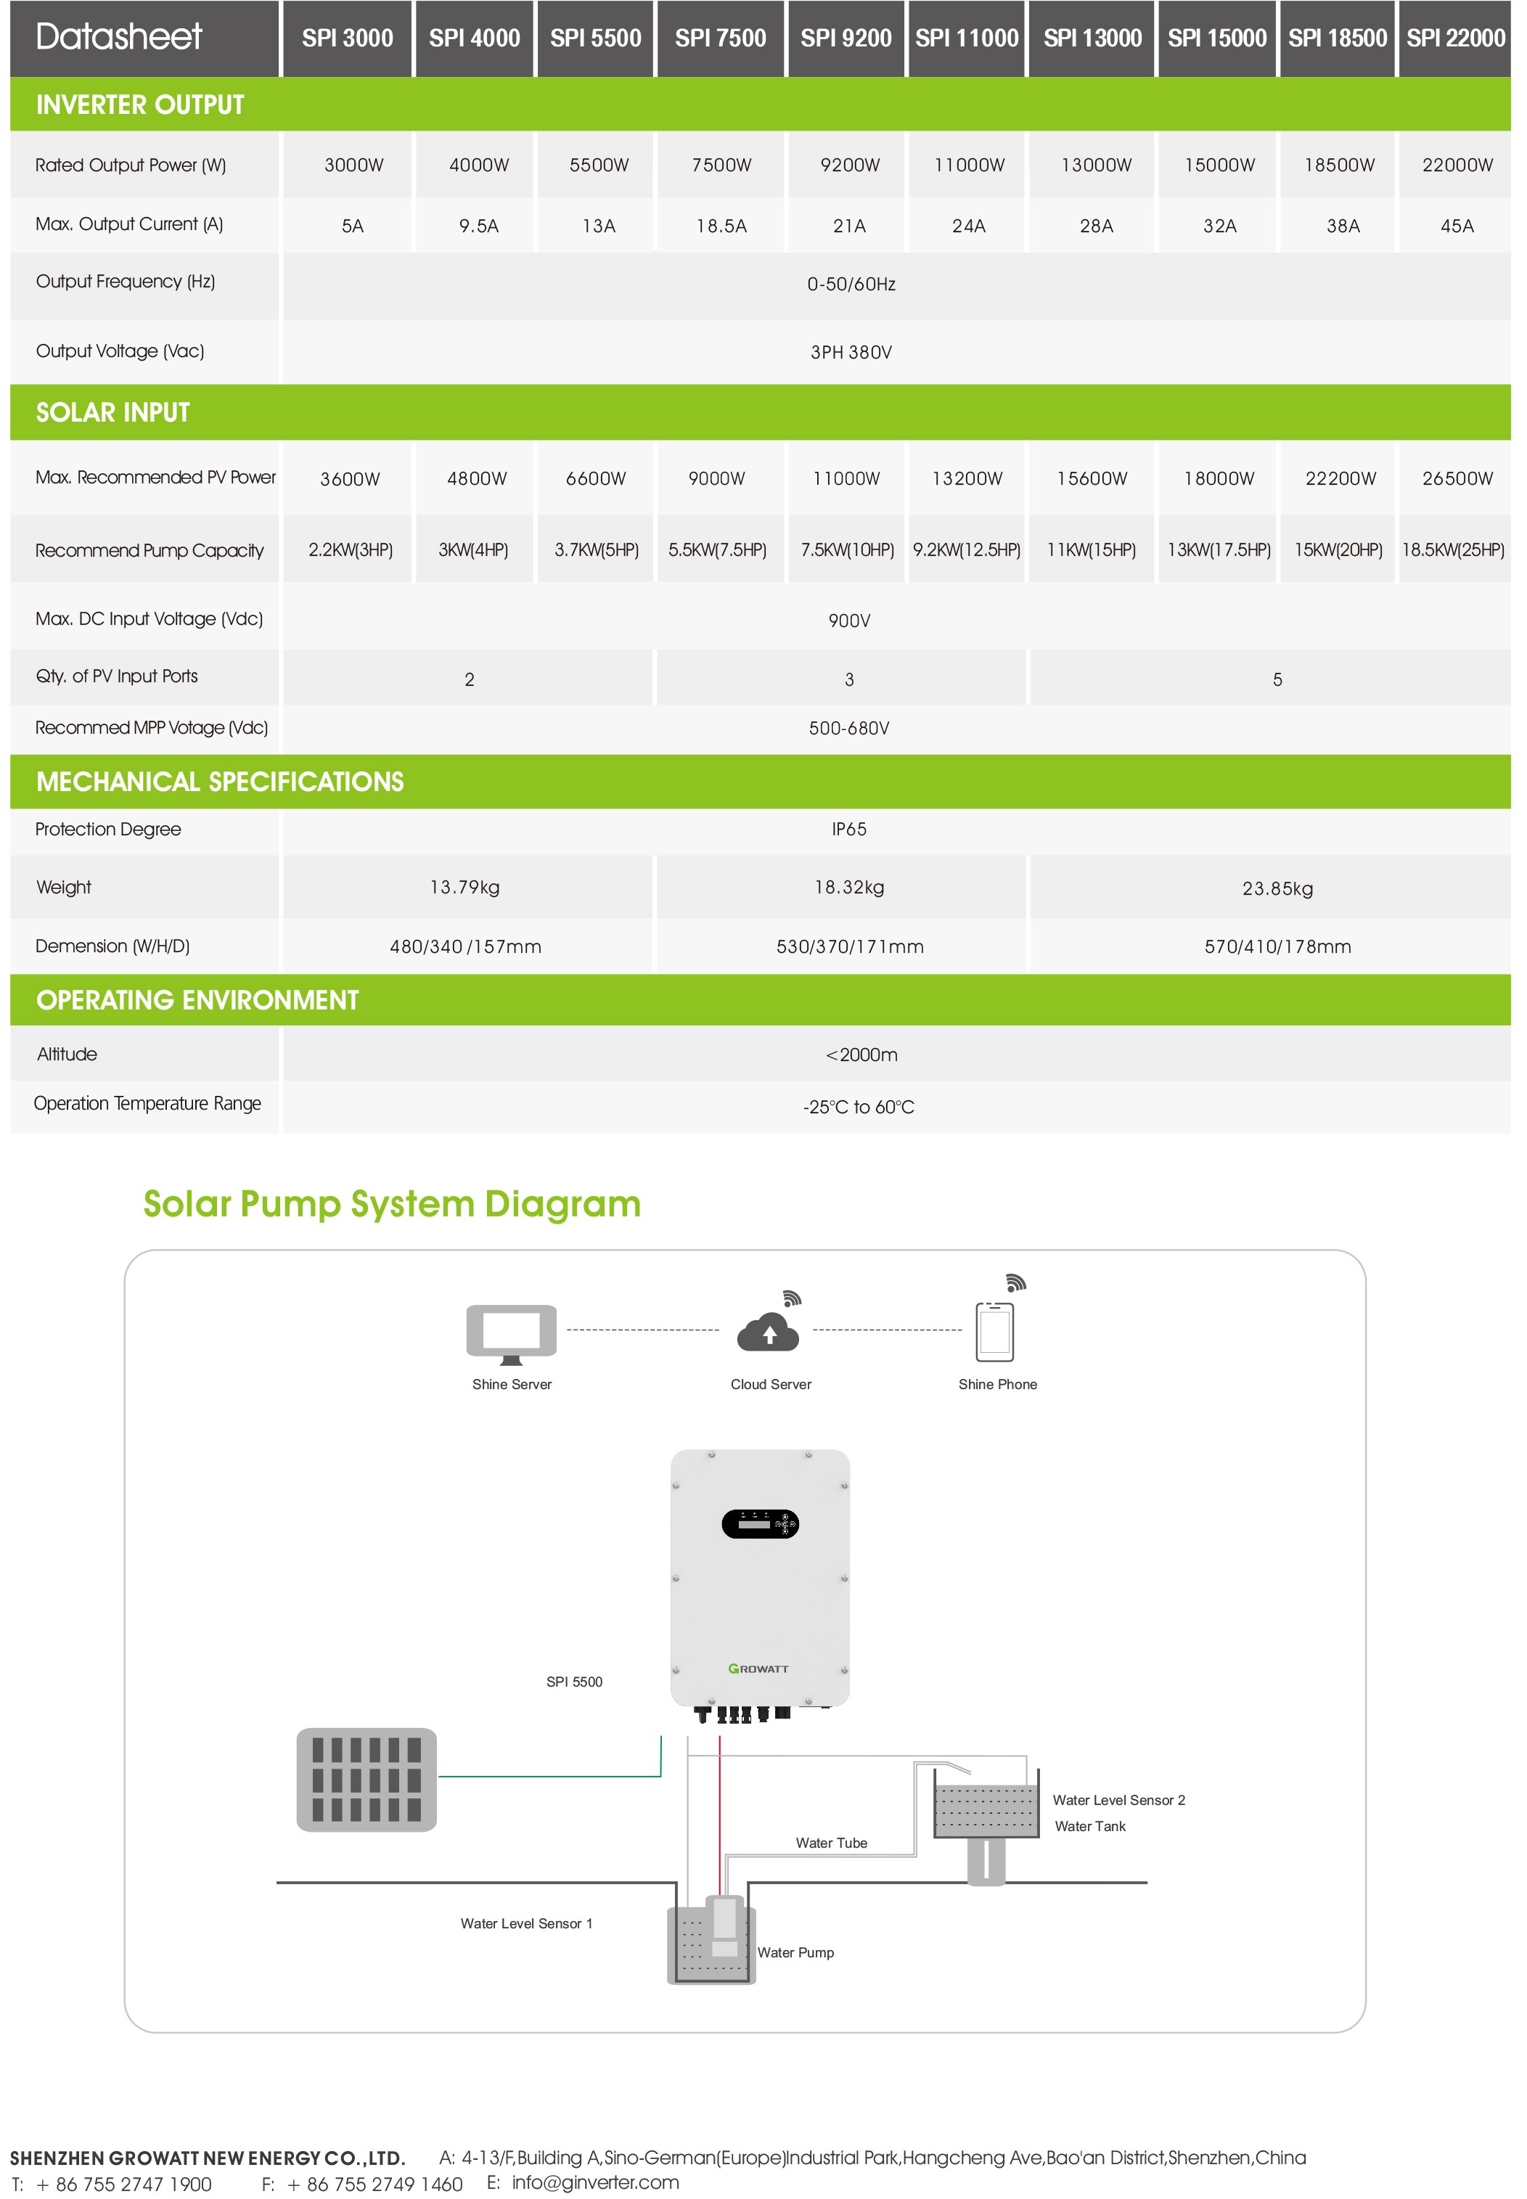The height and width of the screenshot is (2199, 1527).
Task: Click the SPI 15000 column header
Action: [1217, 38]
